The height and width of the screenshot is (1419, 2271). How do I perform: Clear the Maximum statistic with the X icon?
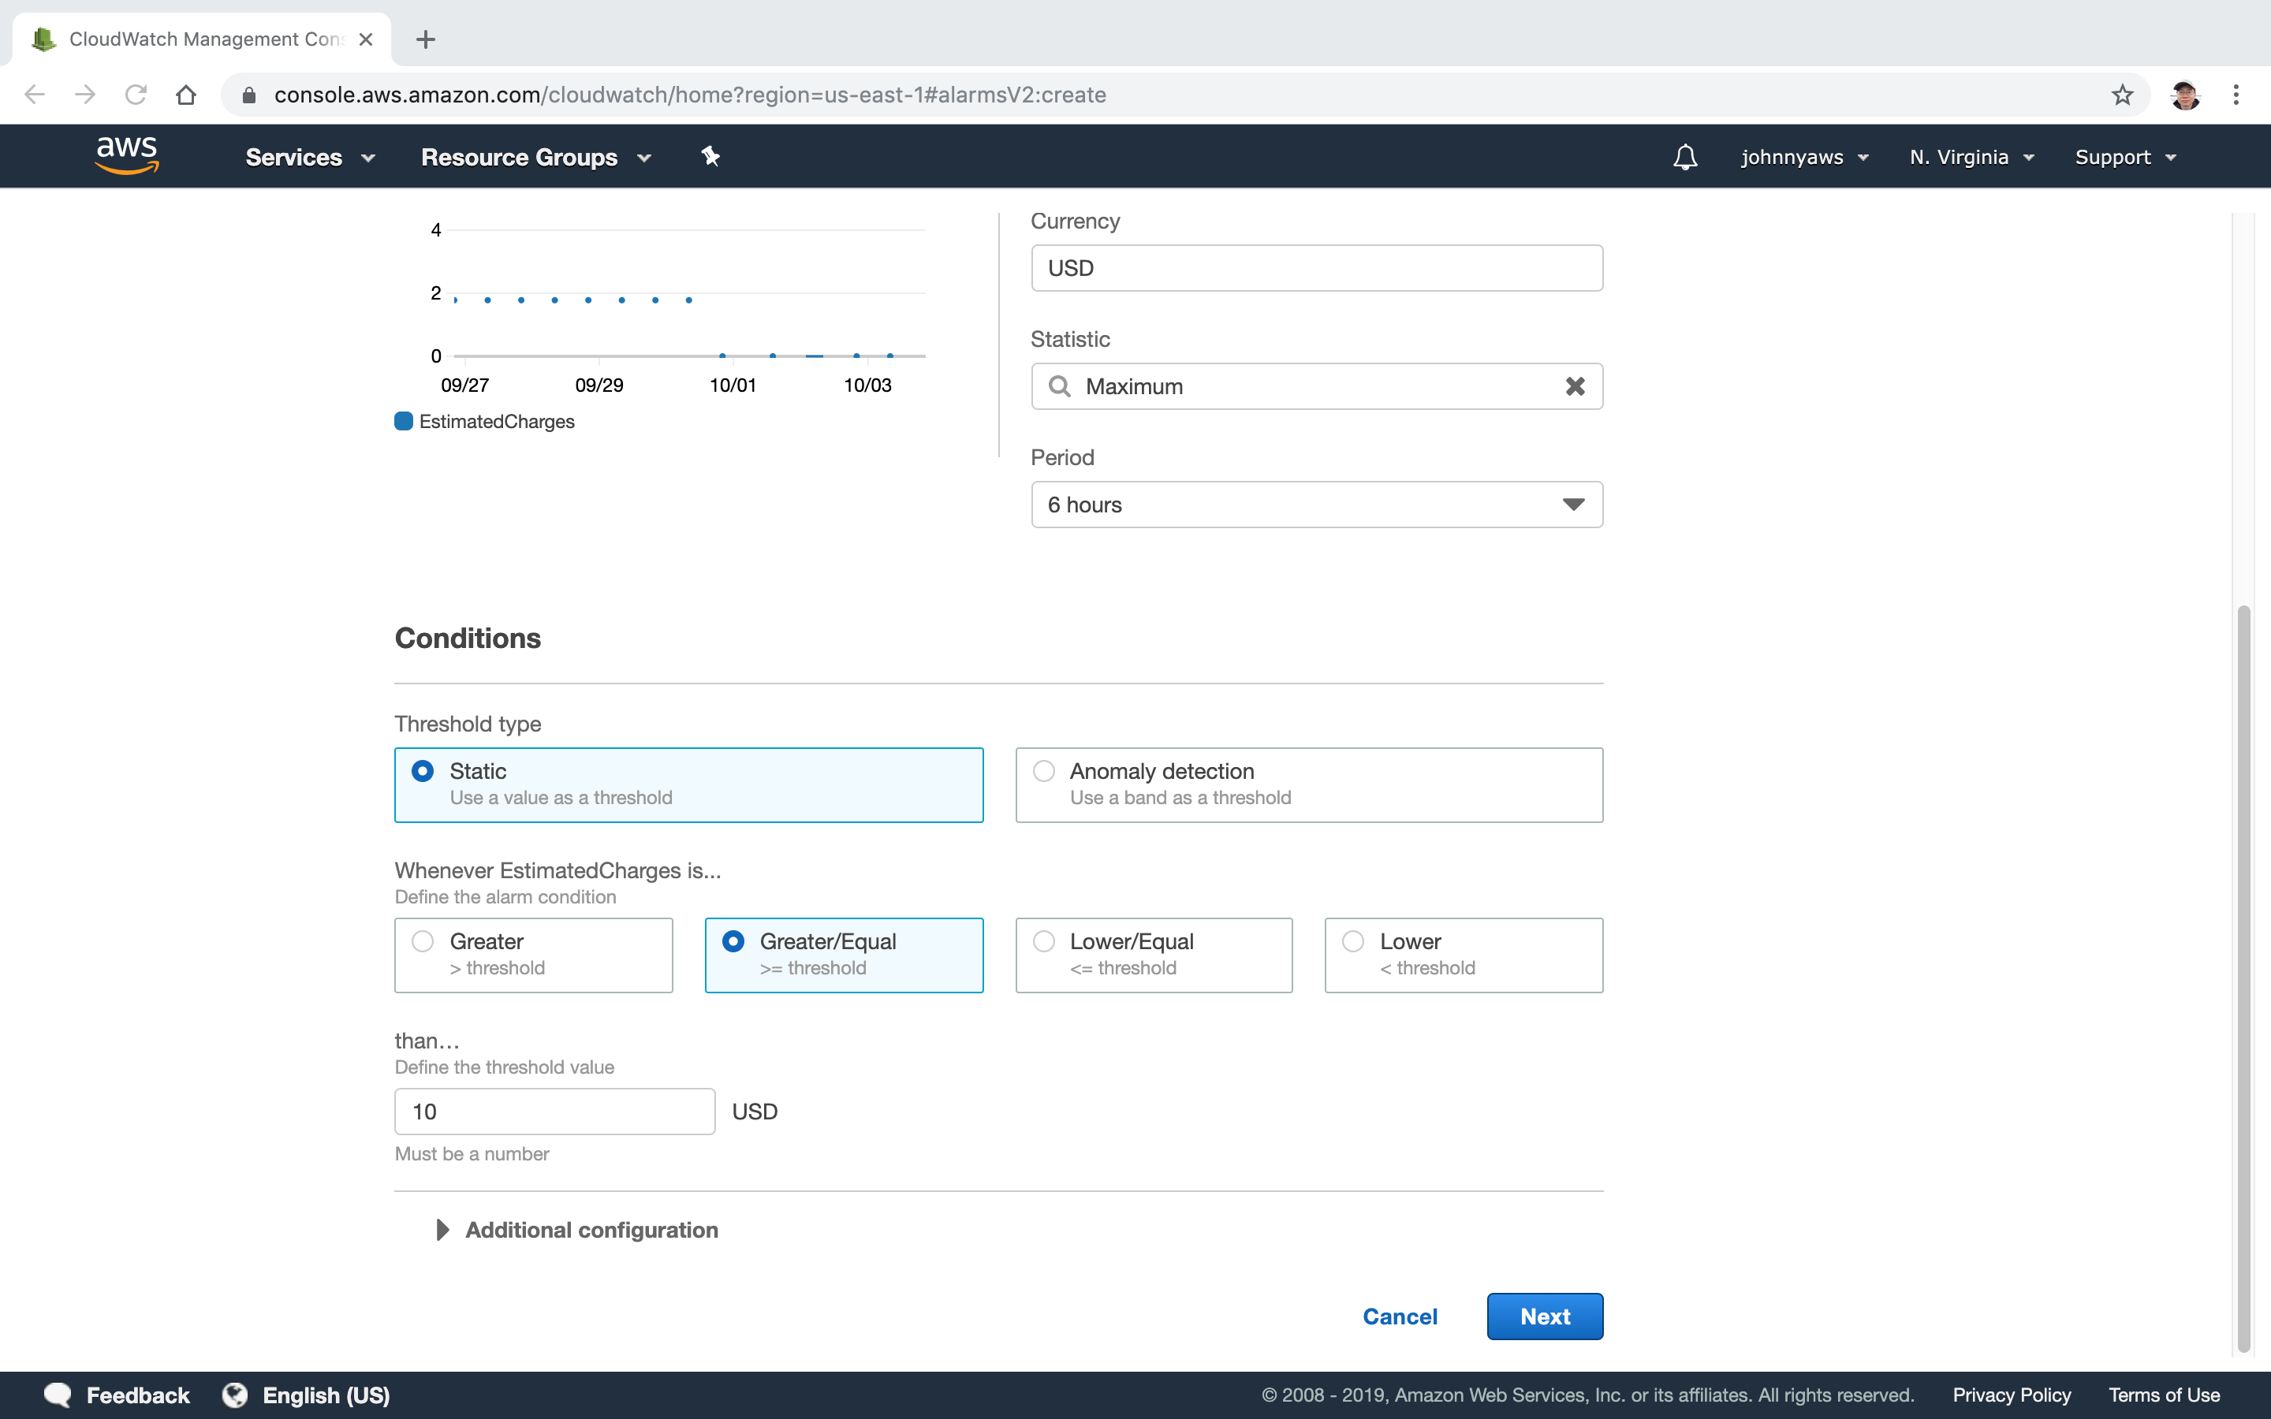click(1575, 385)
